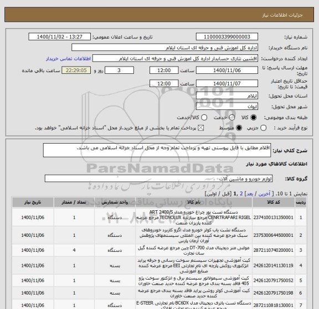Viewport: 319px width, 309px height.
Task: Click the ART 2400/S headlight tester name
Action: click(x=194, y=217)
